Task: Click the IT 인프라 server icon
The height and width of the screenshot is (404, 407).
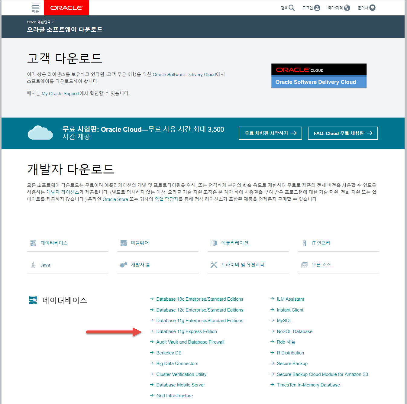Action: 304,243
